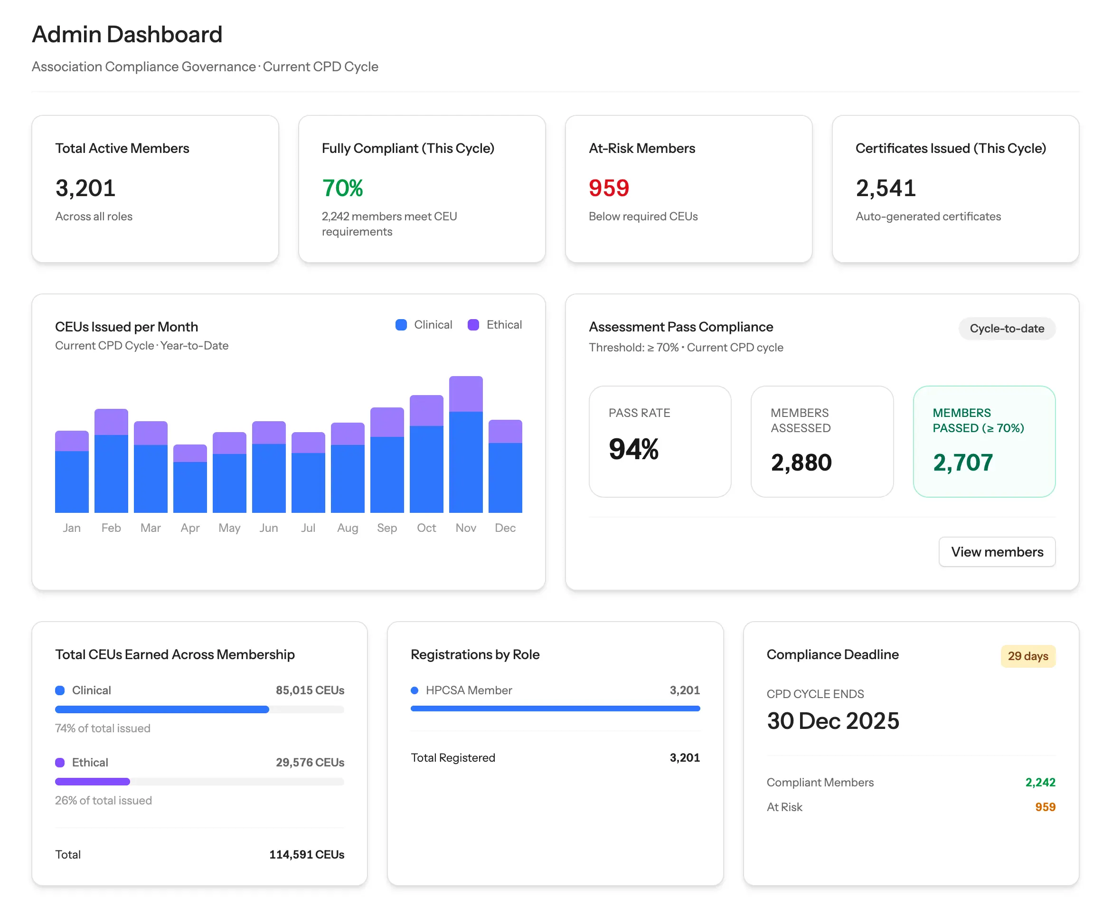
Task: Open the Assessment Pass Compliance panel header
Action: pos(680,327)
